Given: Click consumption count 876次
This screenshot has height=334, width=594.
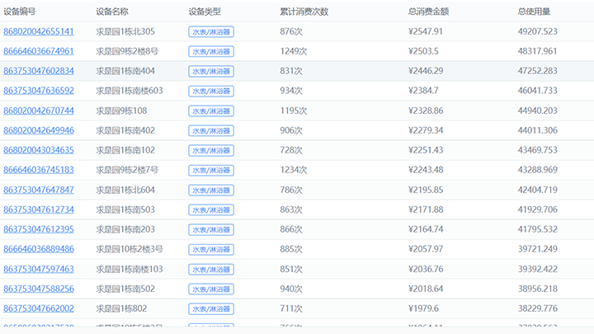Looking at the screenshot, I should [x=291, y=31].
